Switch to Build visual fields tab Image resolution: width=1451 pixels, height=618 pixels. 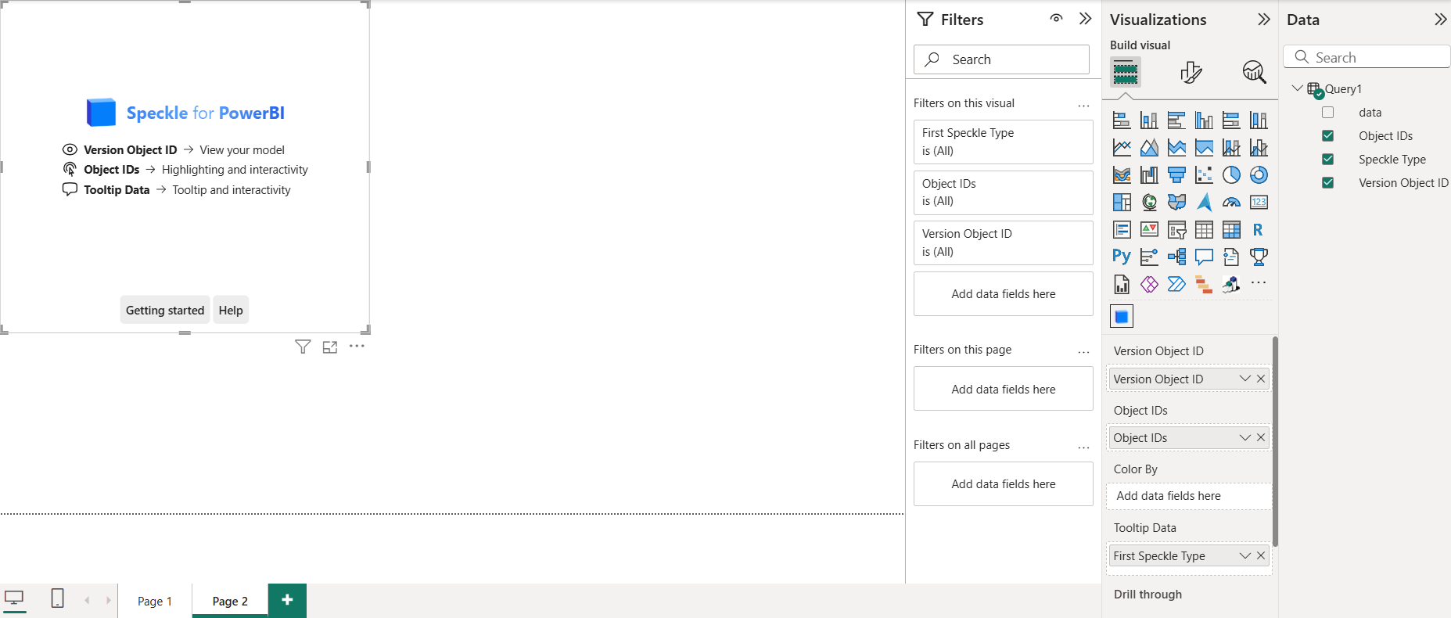click(1126, 72)
